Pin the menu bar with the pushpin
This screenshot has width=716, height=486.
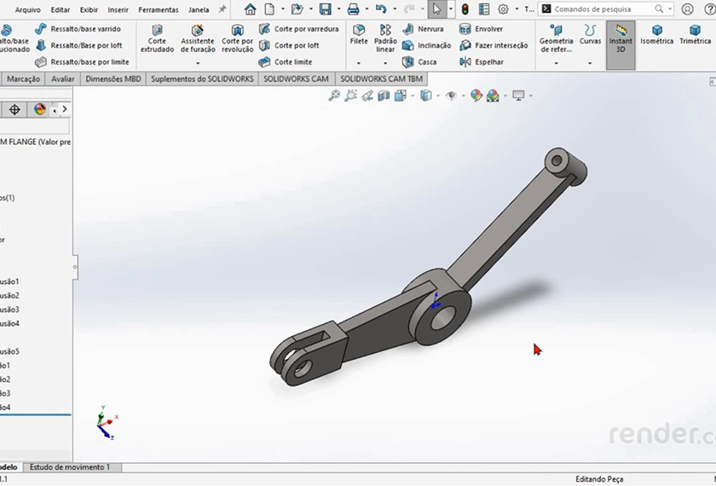[222, 9]
